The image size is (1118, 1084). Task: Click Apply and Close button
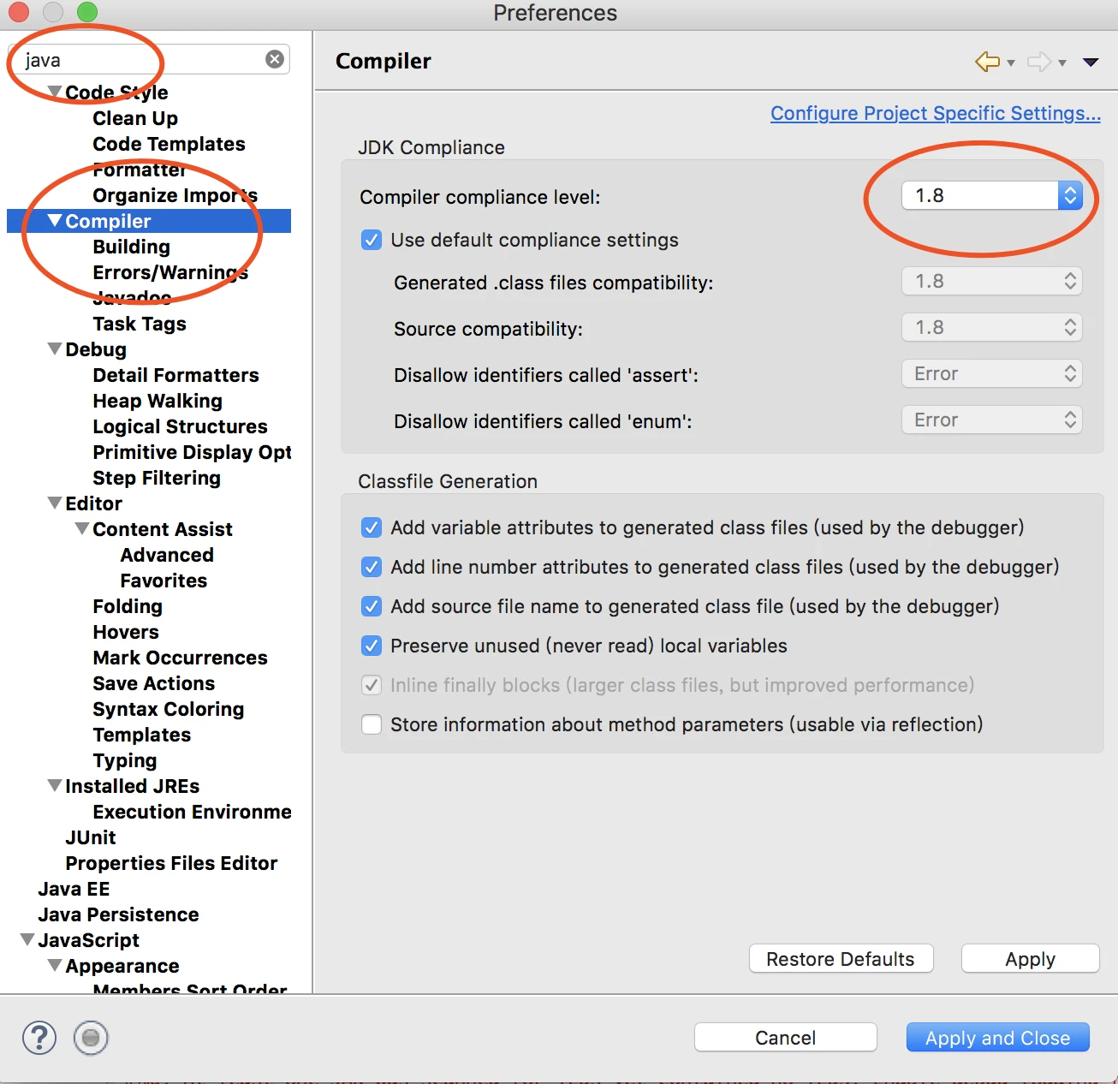point(998,1038)
